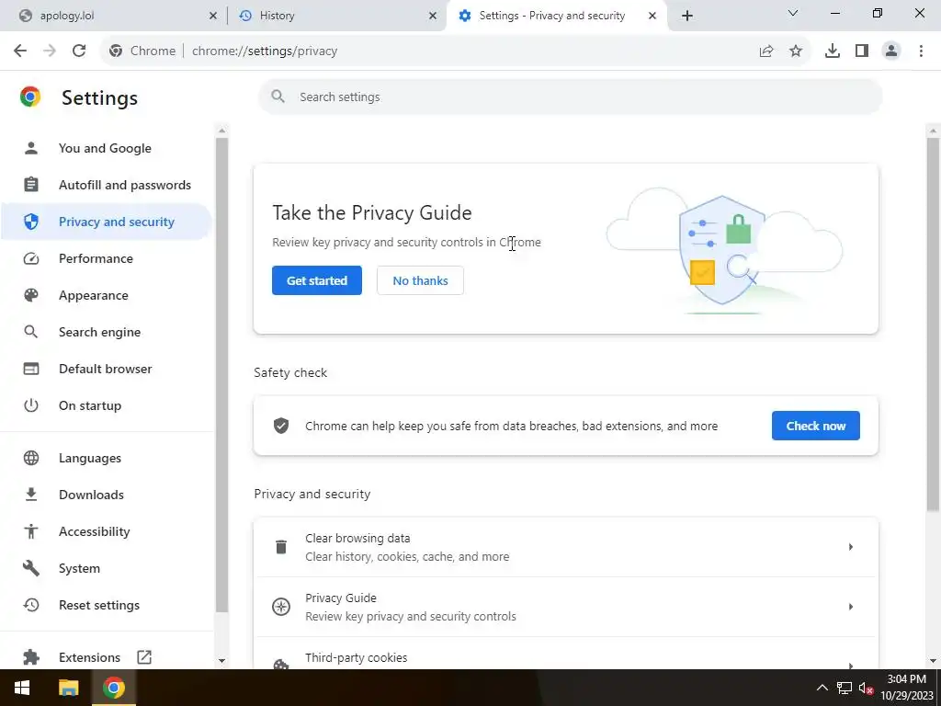Show hidden system tray icons
This screenshot has width=941, height=706.
[x=822, y=688]
